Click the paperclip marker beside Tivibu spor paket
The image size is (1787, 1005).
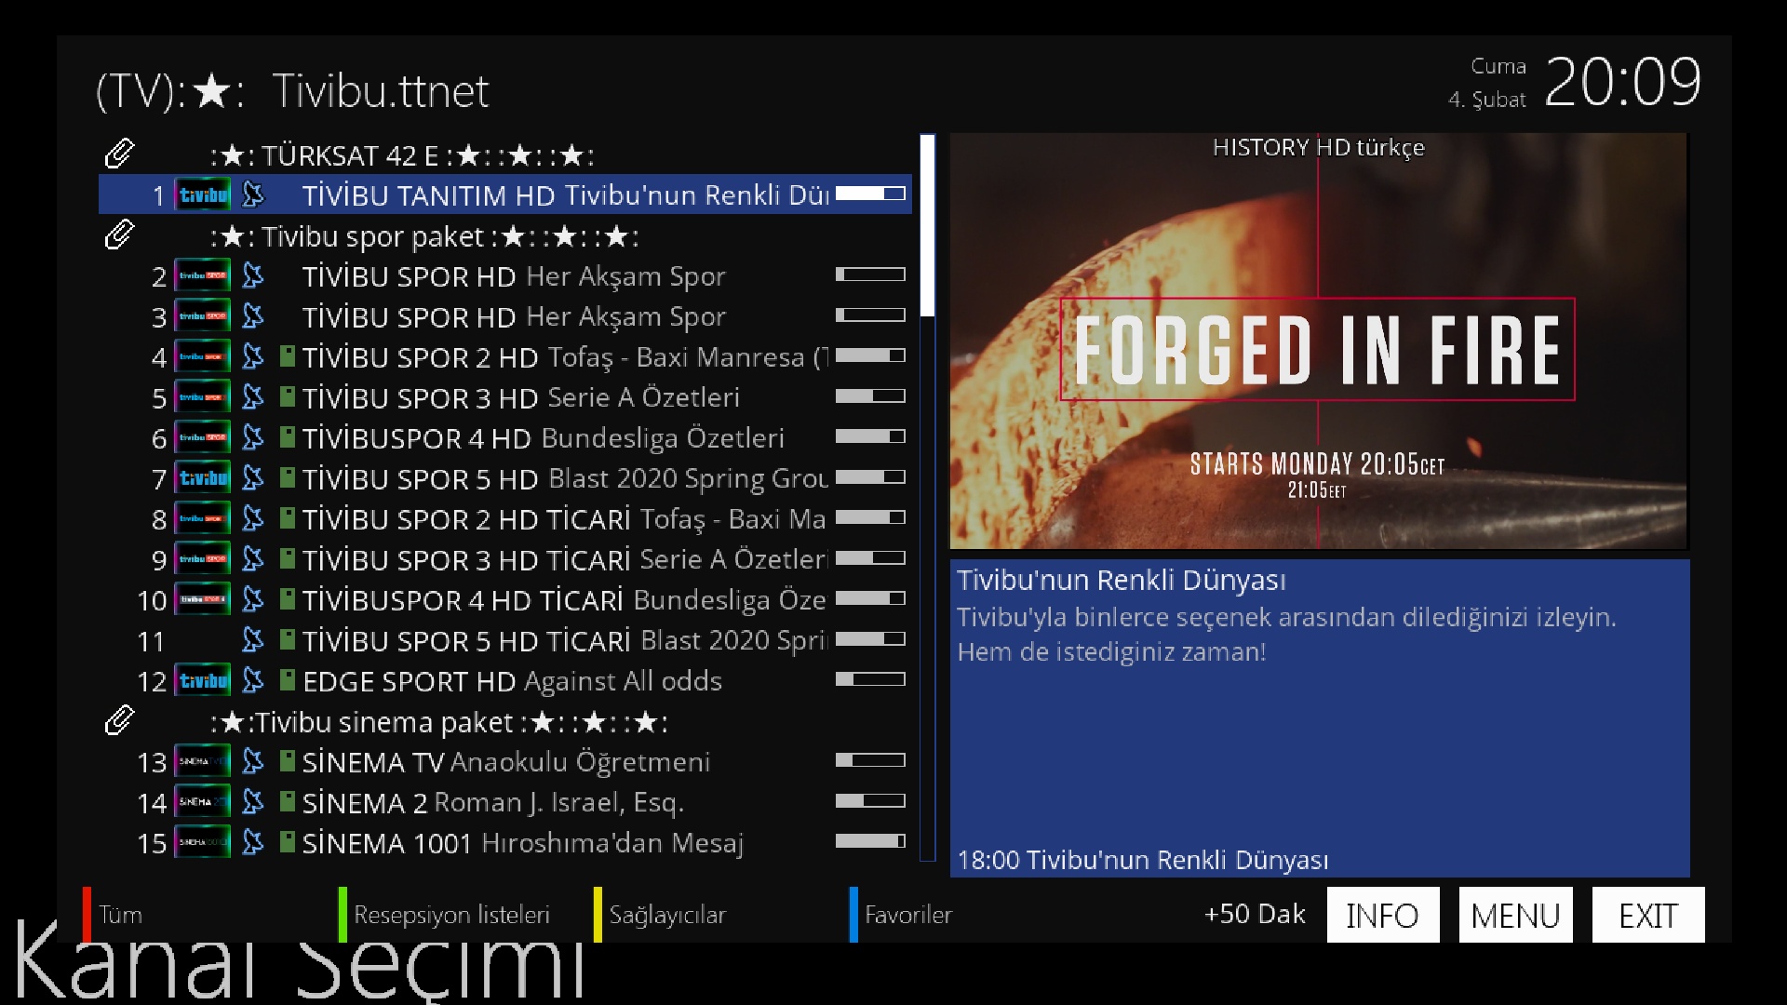click(119, 234)
